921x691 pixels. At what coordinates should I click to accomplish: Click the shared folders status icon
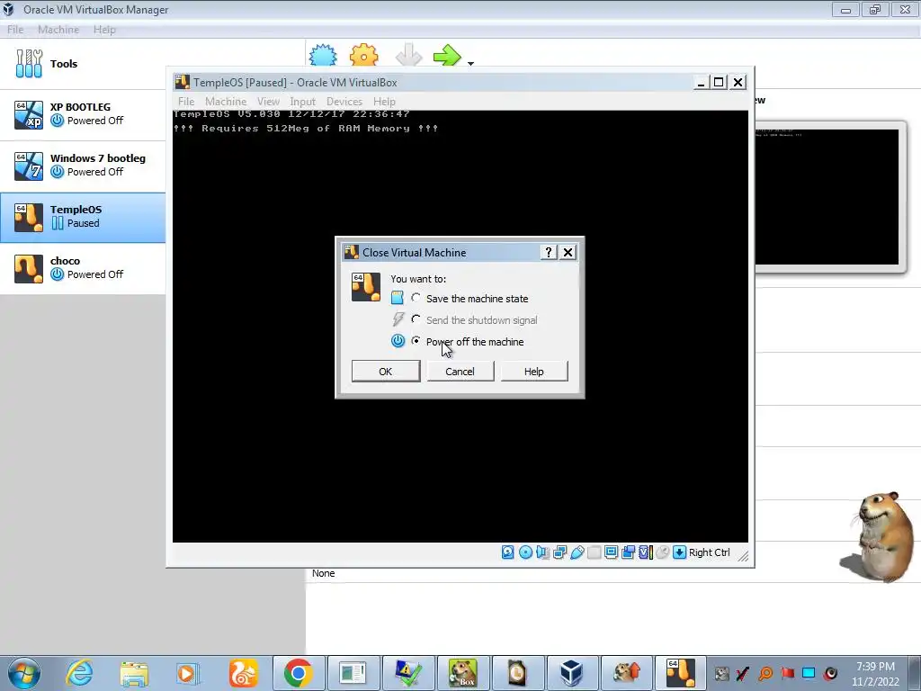594,552
